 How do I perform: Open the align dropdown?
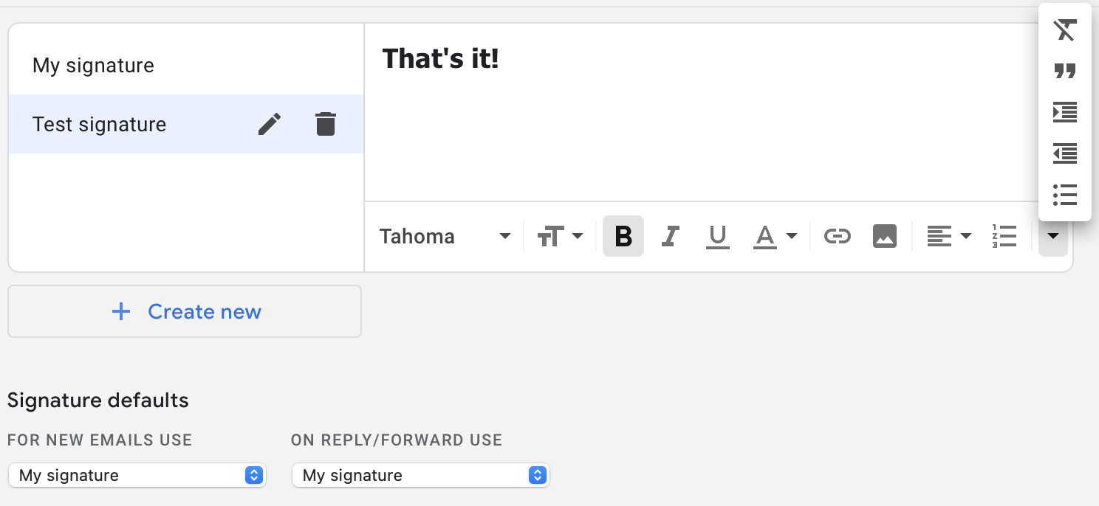click(x=949, y=236)
